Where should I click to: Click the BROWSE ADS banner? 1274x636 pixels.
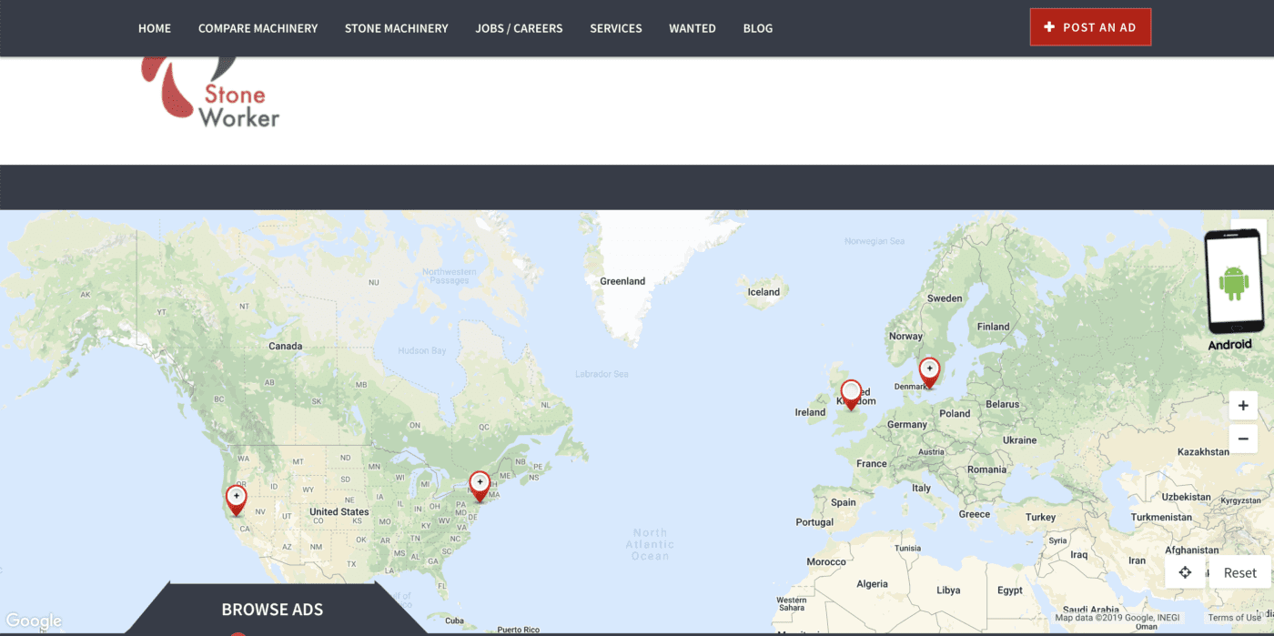pyautogui.click(x=271, y=610)
